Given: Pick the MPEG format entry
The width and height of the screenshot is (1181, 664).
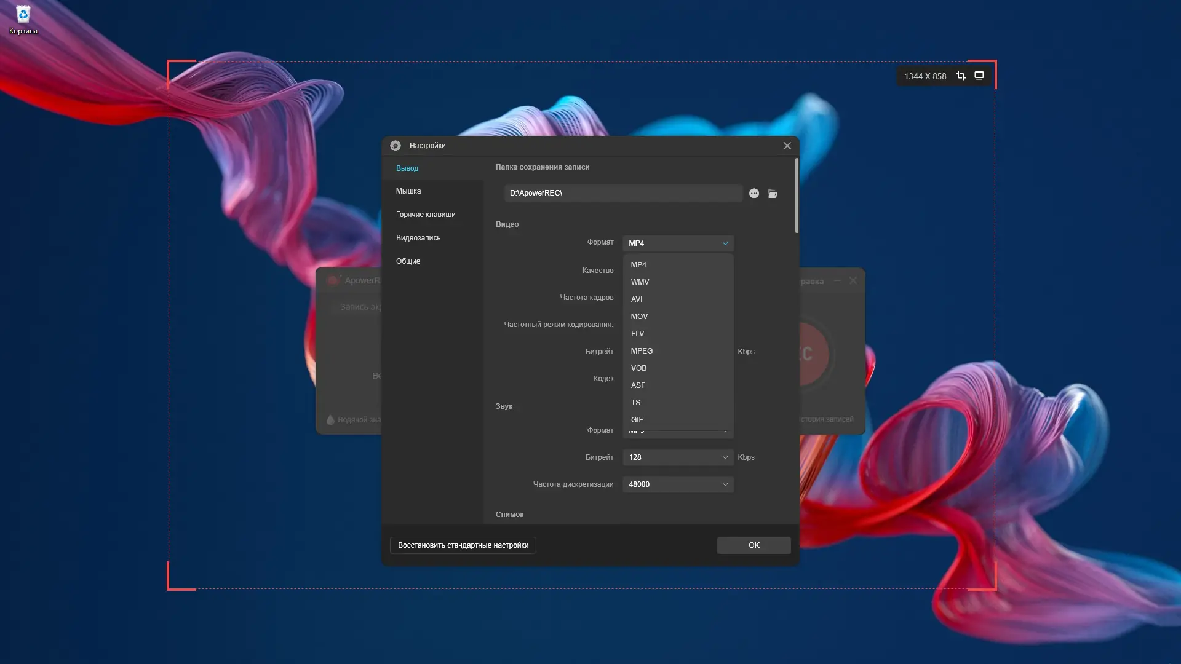Looking at the screenshot, I should point(642,351).
